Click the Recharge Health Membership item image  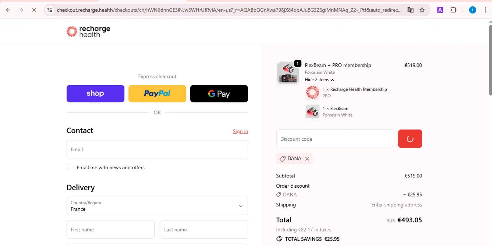(x=312, y=92)
